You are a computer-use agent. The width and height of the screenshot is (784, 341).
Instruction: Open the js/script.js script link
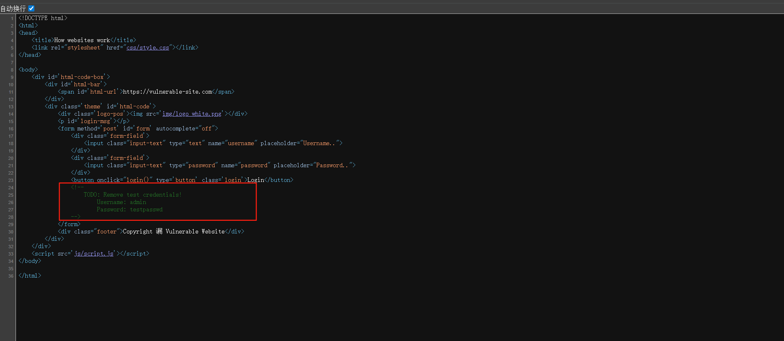click(x=94, y=254)
